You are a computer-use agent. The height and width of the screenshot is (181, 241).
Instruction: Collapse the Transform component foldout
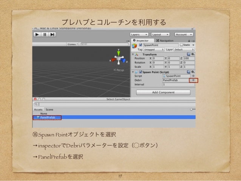[x=133, y=54]
